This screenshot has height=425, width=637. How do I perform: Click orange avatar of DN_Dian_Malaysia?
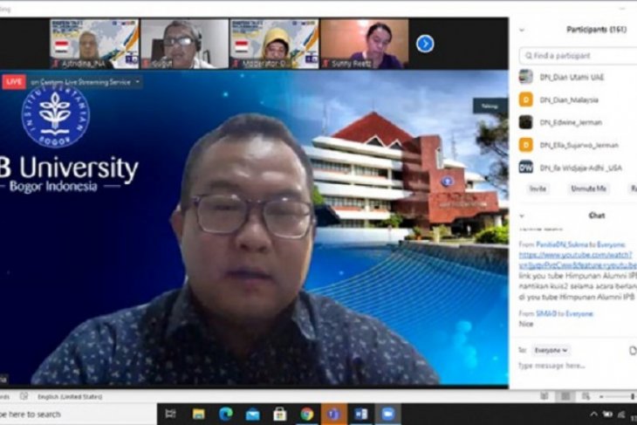(525, 99)
